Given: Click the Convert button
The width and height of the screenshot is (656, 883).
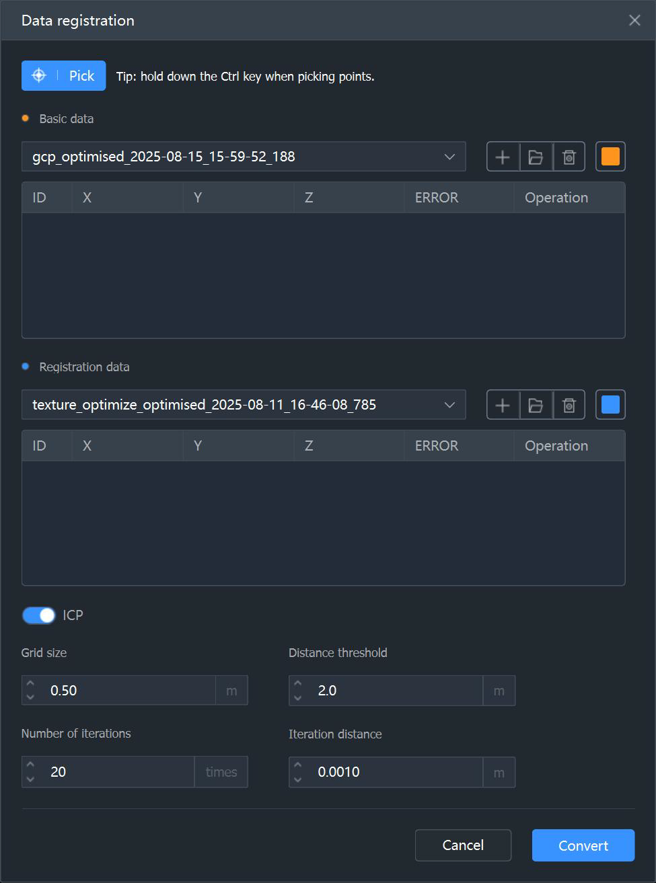Looking at the screenshot, I should [x=583, y=845].
